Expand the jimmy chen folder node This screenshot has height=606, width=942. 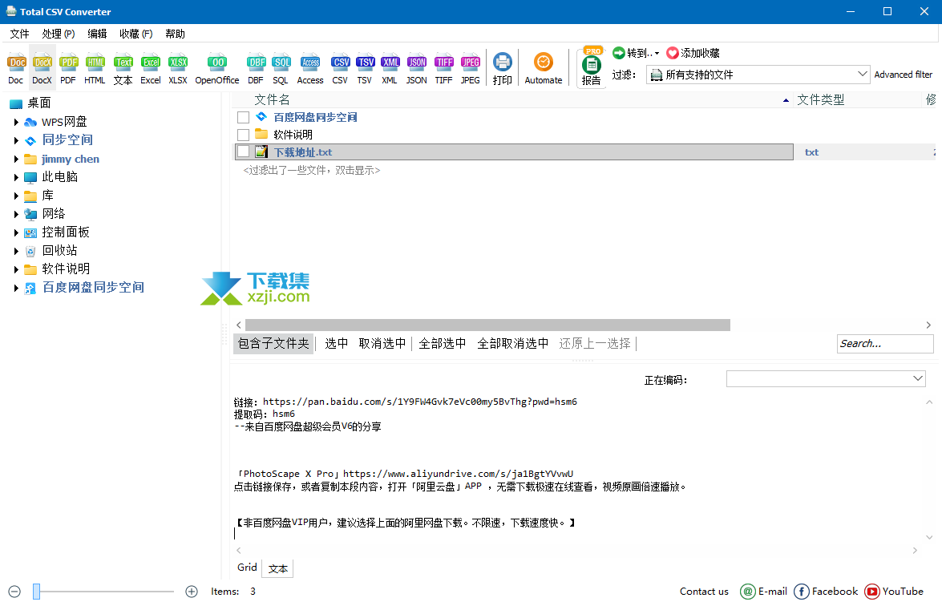point(16,160)
